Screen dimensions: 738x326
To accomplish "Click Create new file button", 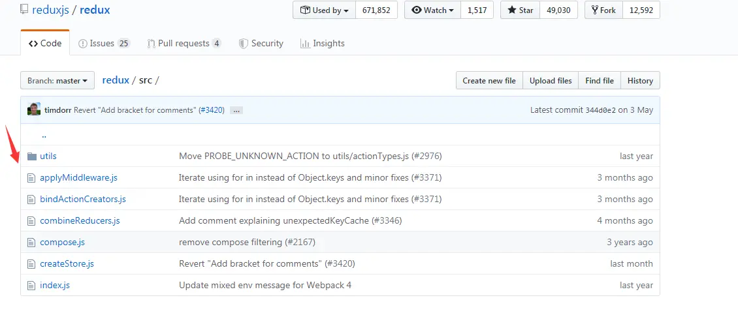I will (x=489, y=80).
